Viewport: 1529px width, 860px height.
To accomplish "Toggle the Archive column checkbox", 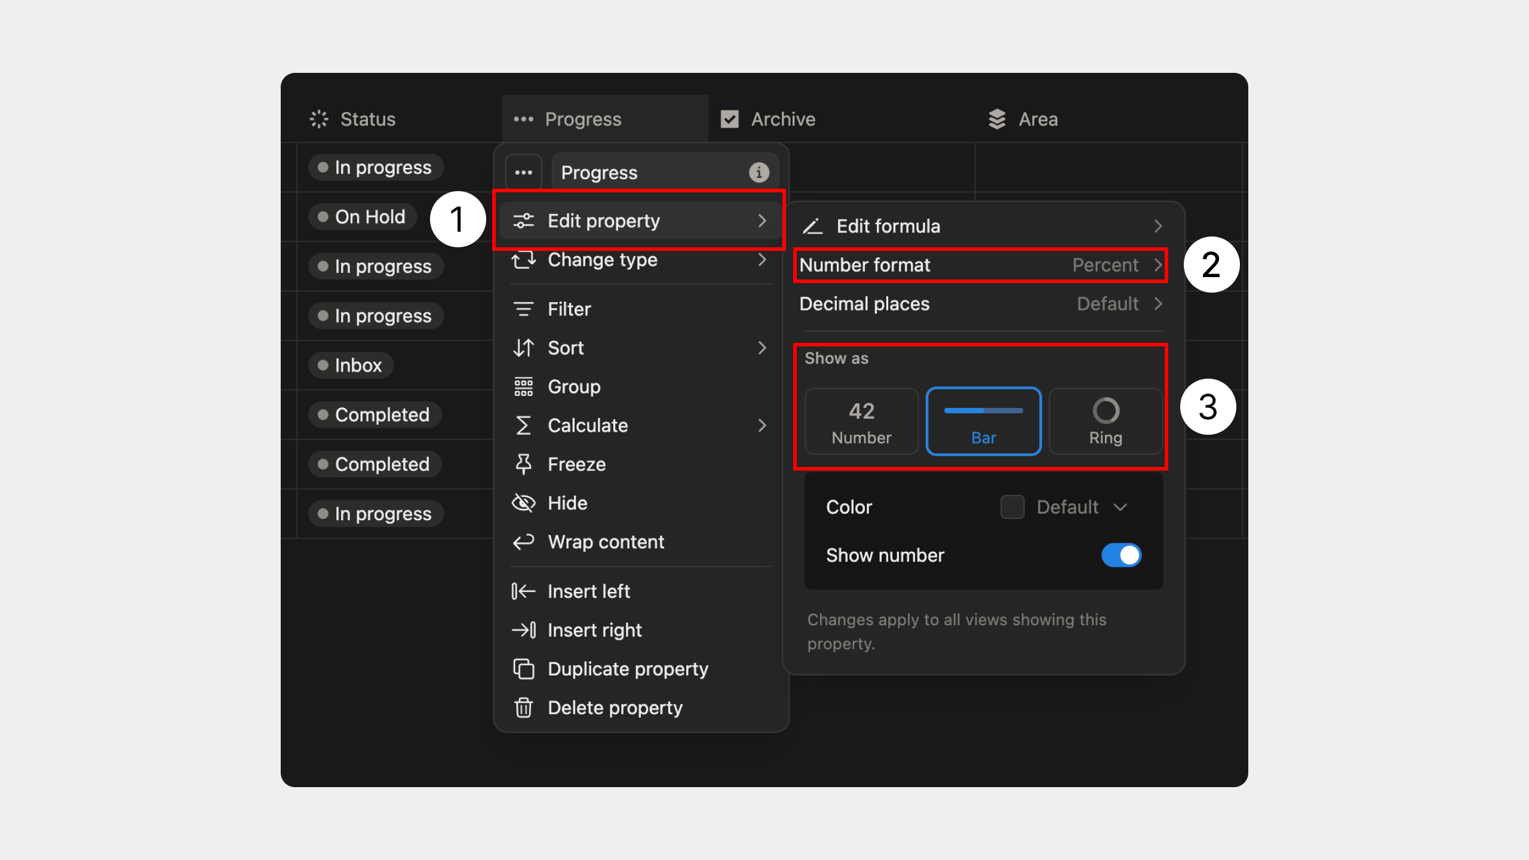I will [729, 119].
